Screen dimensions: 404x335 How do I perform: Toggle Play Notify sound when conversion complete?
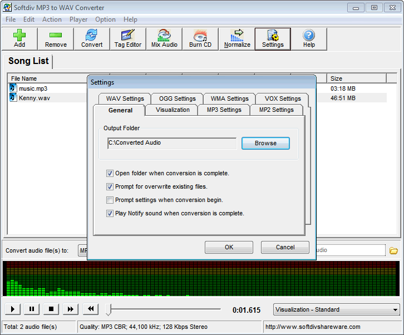(x=110, y=213)
